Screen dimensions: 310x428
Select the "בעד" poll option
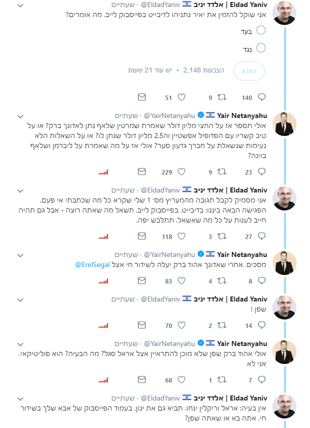coord(260,31)
